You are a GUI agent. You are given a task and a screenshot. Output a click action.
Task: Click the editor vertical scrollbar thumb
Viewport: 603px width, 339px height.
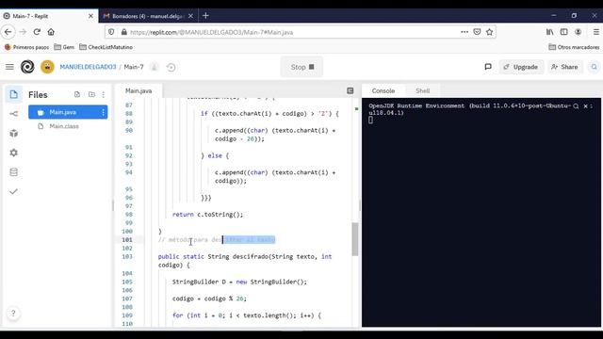click(x=355, y=239)
